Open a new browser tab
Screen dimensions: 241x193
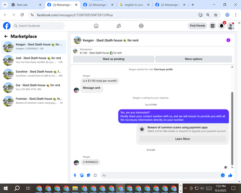pyautogui.click(x=193, y=5)
